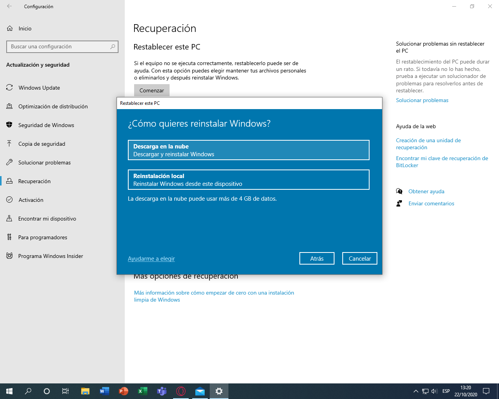499x399 pixels.
Task: Click the Enviar comentarios person icon
Action: [399, 203]
